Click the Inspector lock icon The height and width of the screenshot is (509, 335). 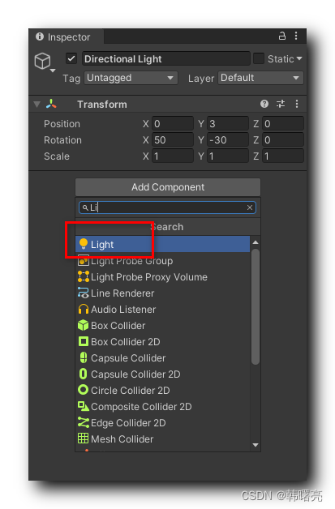pos(282,36)
